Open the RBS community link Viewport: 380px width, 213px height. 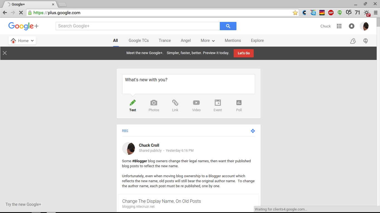[x=125, y=131]
